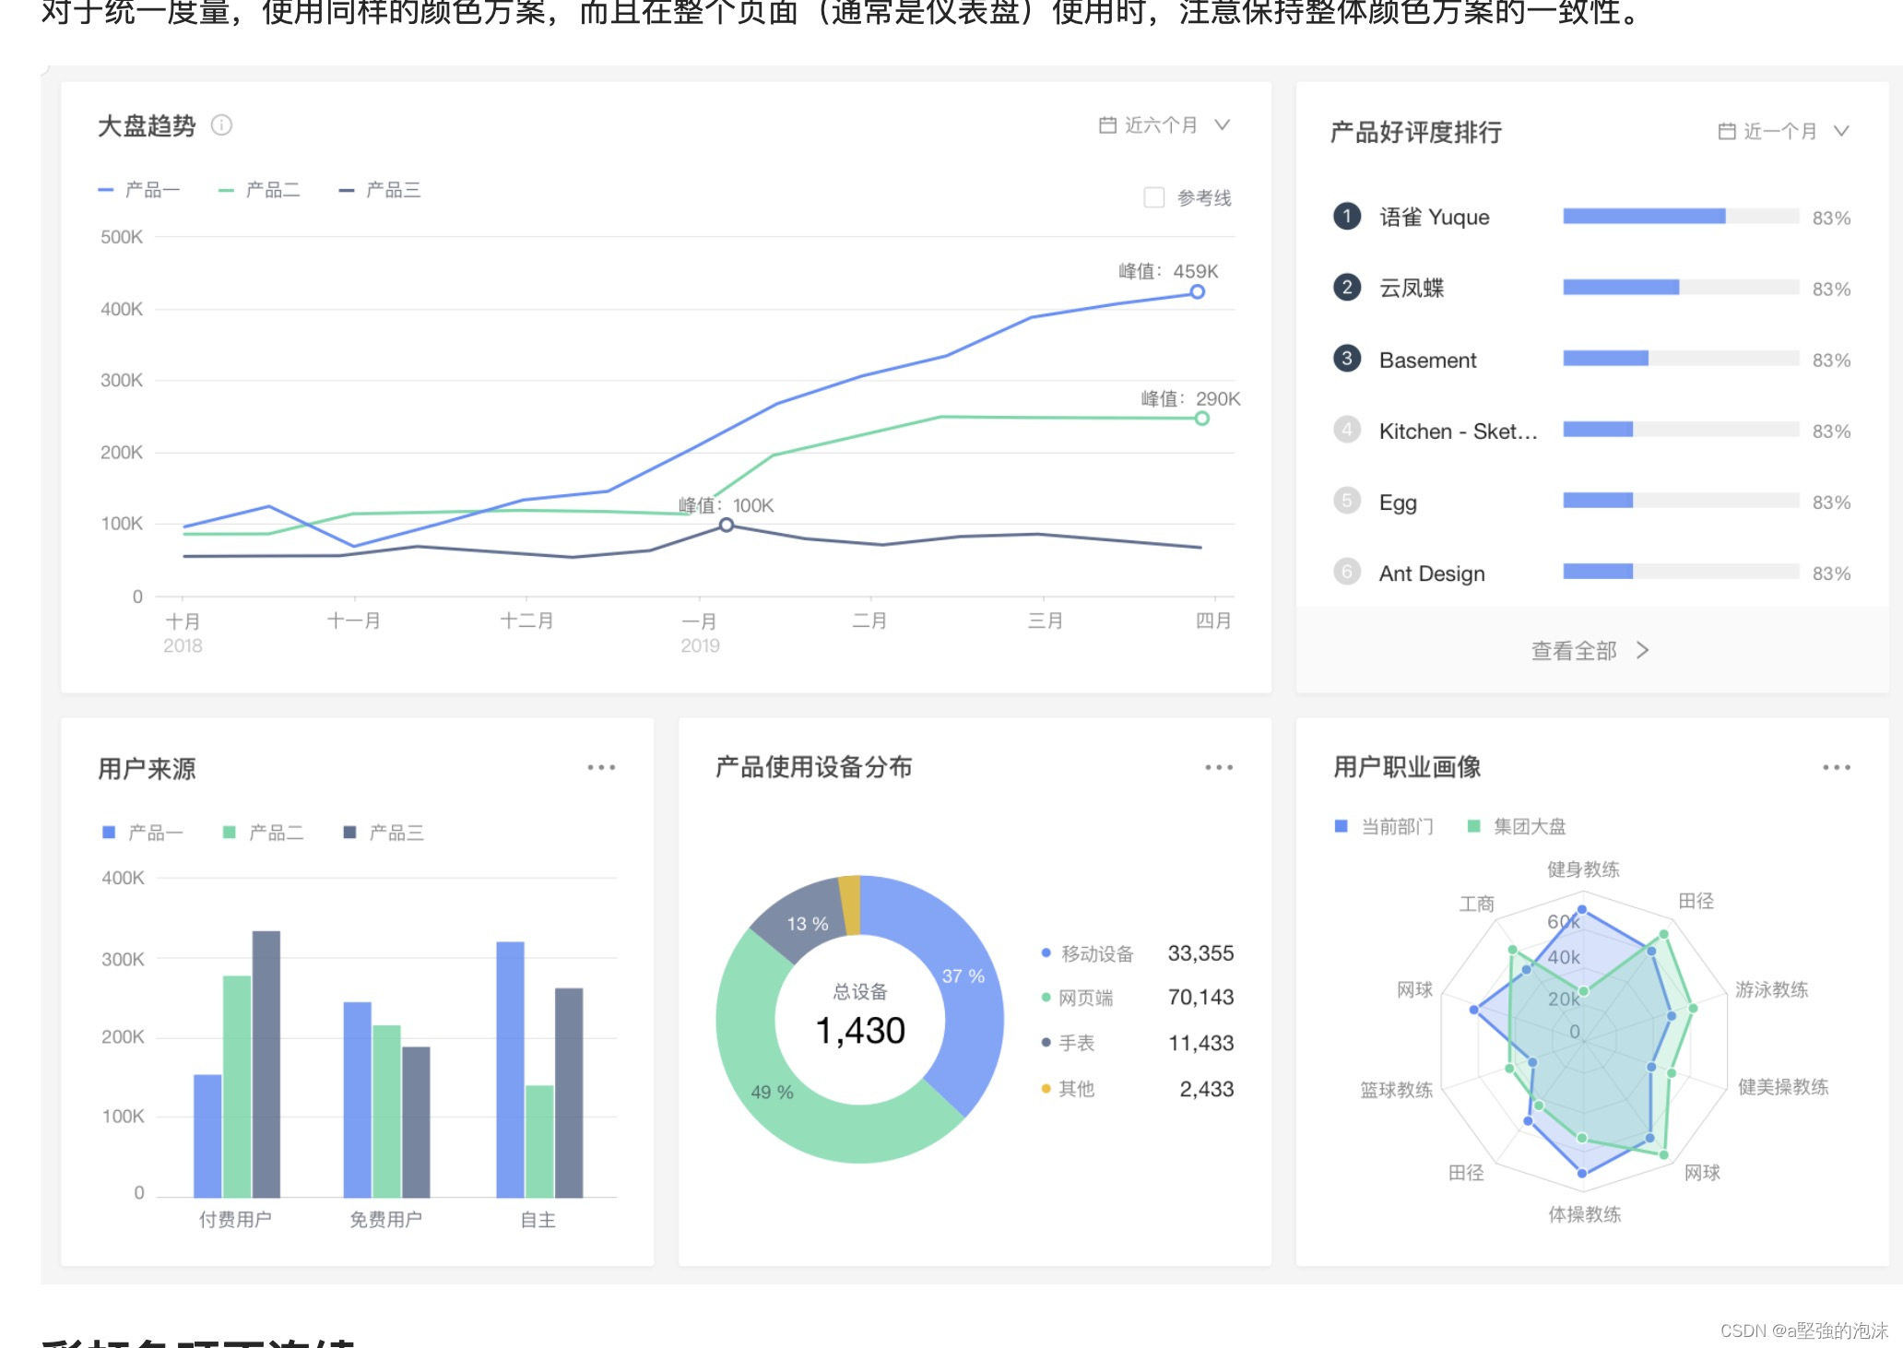Click 游泳教练 axis label on radar chart
Screen dimensions: 1903x1348
(x=1771, y=989)
